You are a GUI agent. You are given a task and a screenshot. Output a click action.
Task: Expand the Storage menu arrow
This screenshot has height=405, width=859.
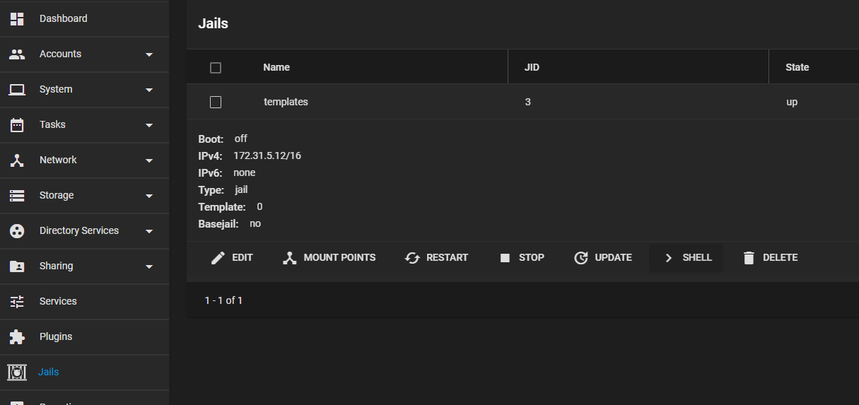(149, 196)
